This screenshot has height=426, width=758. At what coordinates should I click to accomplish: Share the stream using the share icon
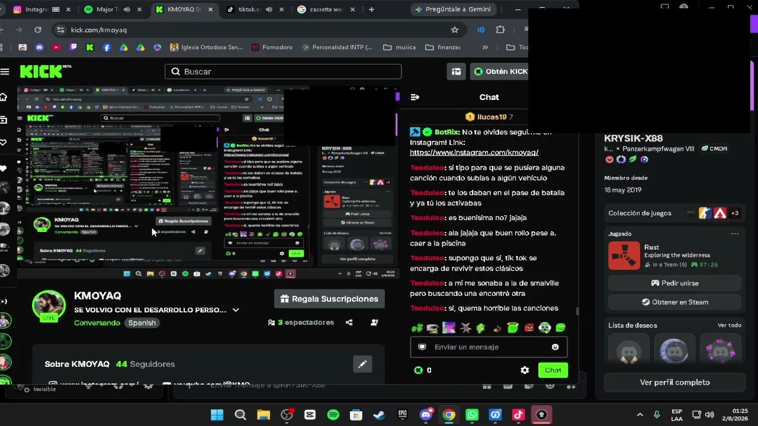coord(349,322)
